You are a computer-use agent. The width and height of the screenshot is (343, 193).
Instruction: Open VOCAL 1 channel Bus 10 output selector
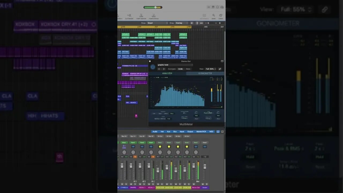[x=142, y=136]
